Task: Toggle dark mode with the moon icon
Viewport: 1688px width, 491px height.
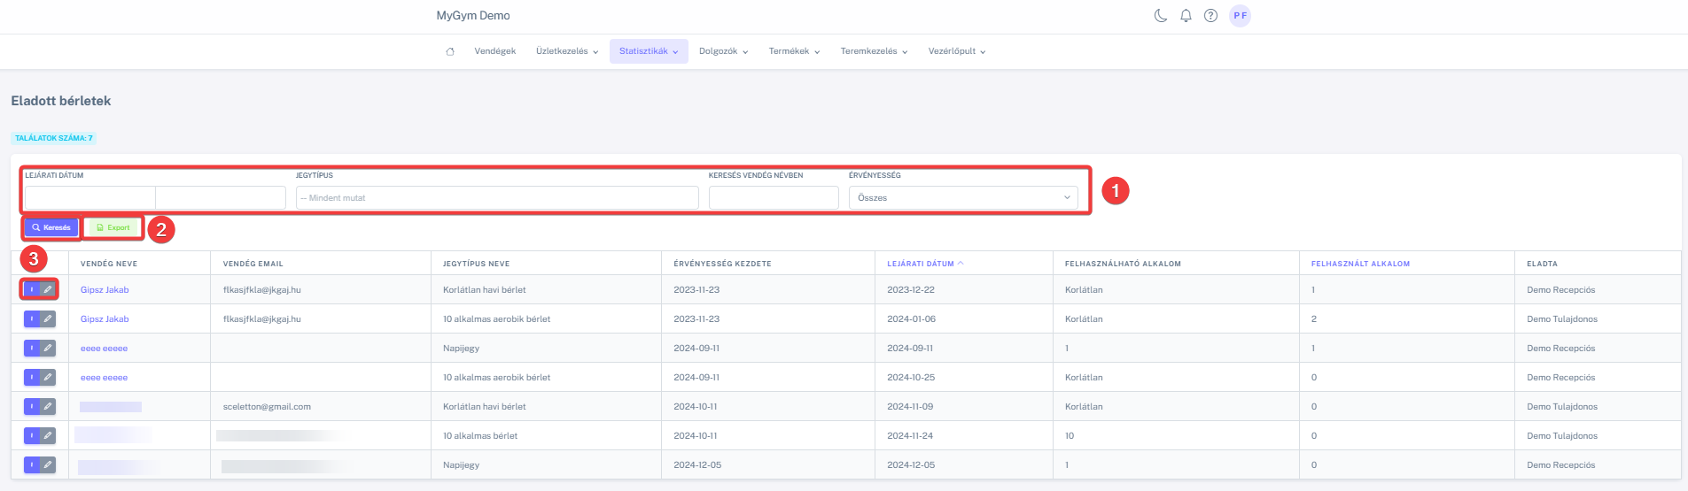Action: click(x=1161, y=16)
